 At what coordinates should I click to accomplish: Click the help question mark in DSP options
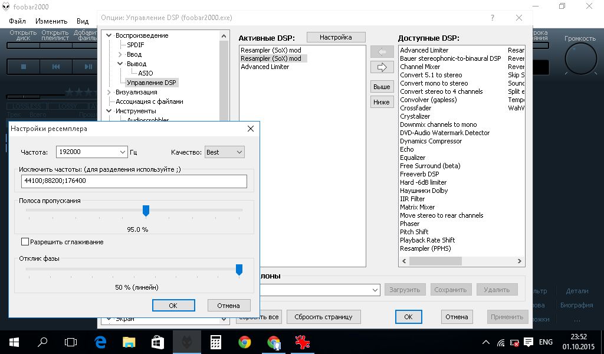[x=493, y=18]
